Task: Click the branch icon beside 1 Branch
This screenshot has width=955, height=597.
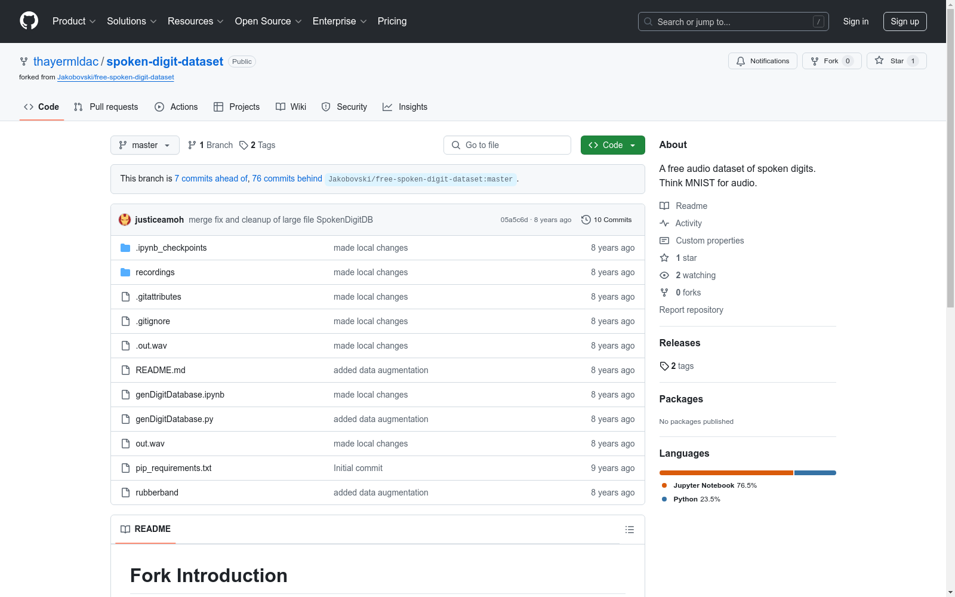Action: pyautogui.click(x=192, y=145)
